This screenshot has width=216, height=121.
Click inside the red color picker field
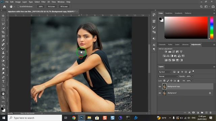pyautogui.click(x=186, y=28)
